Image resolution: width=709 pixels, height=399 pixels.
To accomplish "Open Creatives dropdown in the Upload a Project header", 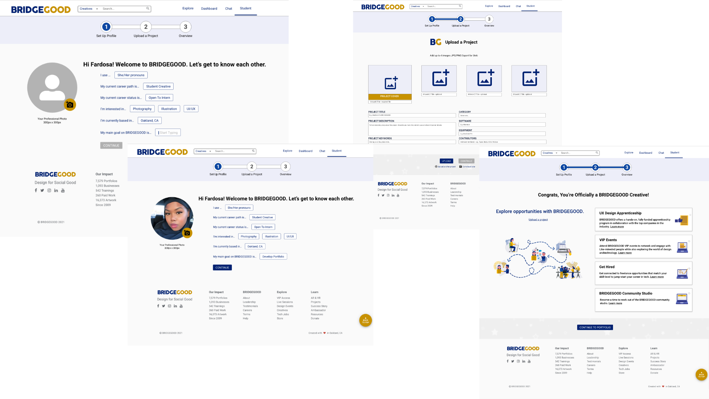I will pyautogui.click(x=418, y=6).
